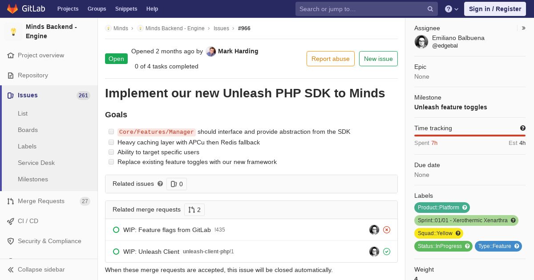Click the green Open status badge

[116, 59]
